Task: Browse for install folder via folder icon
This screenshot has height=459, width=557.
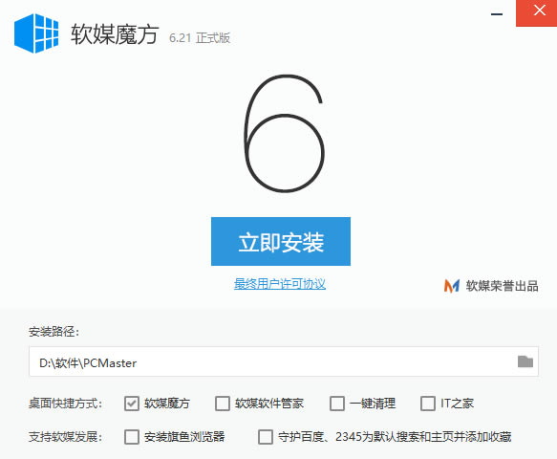Action: tap(525, 361)
